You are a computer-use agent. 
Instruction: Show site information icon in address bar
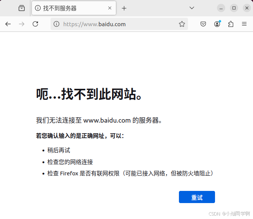click(56, 24)
